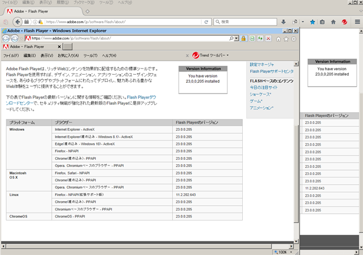363x255 pixels.
Task: Open IE ツール(T) menu
Action: click(90, 56)
